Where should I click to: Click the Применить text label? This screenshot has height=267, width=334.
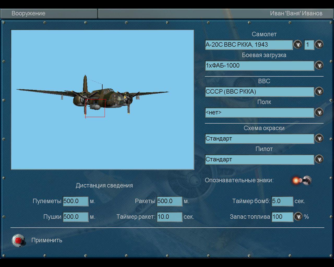point(47,240)
